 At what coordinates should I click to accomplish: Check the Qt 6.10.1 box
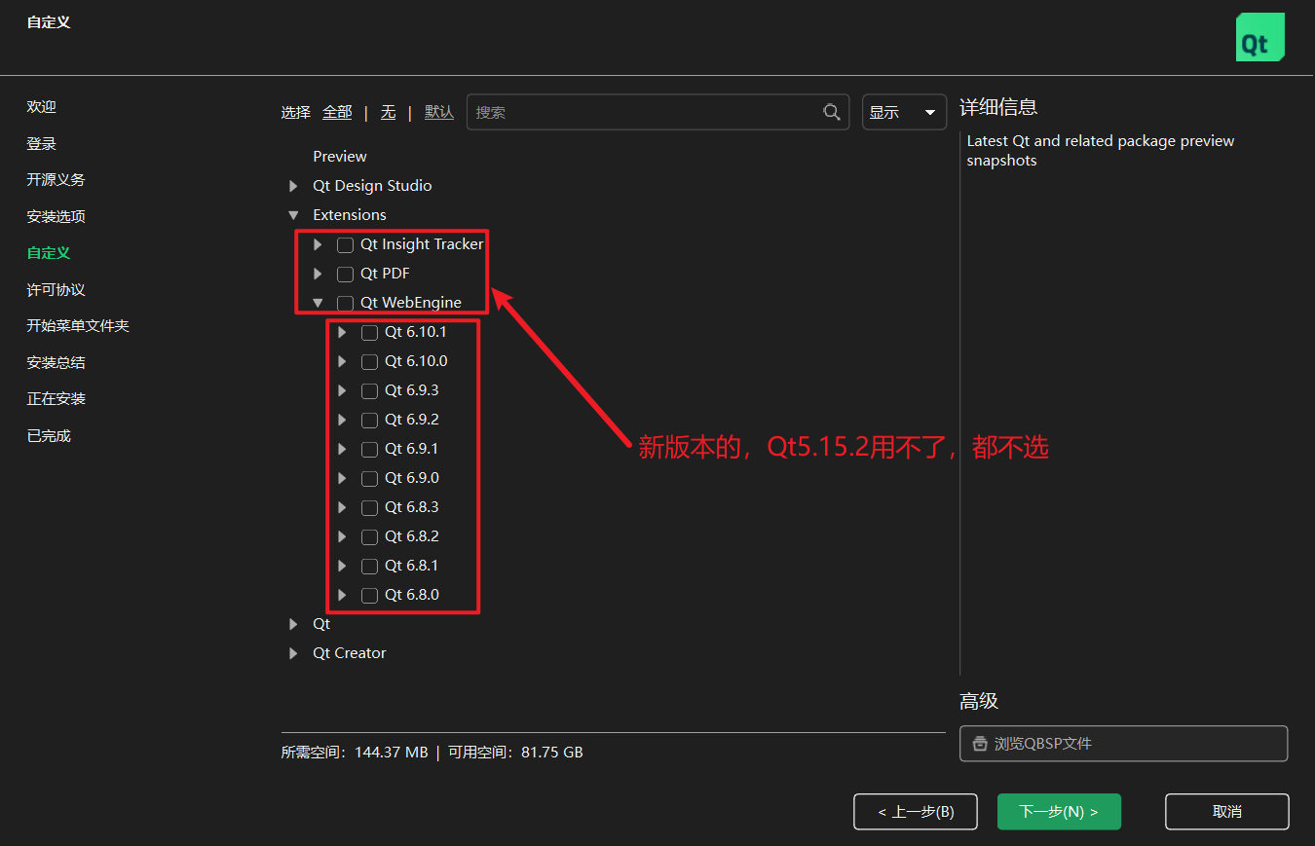point(369,332)
